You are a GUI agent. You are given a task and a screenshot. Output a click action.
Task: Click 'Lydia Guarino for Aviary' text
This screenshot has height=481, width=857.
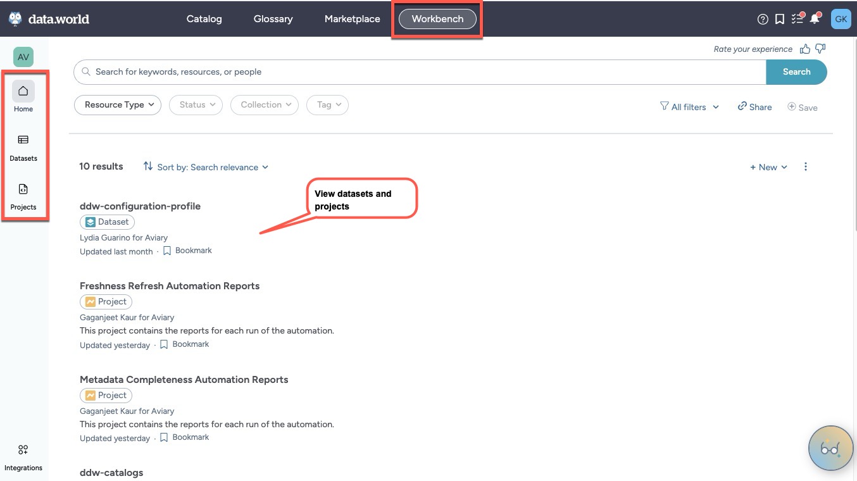[124, 238]
